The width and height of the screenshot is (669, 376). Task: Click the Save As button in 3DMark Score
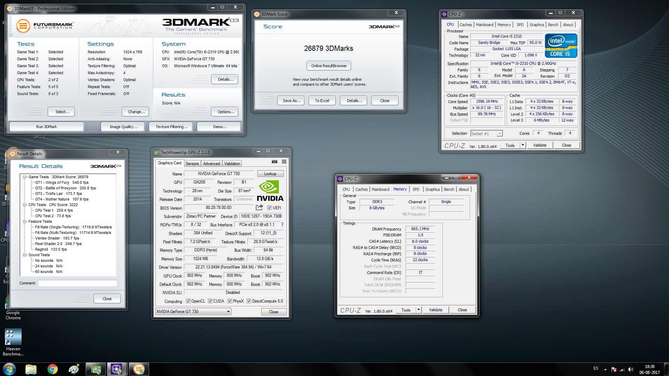point(291,101)
